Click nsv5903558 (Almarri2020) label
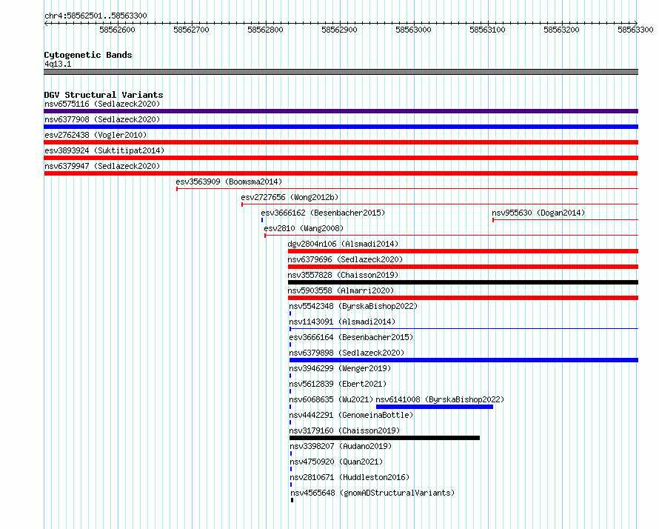The image size is (659, 529). (341, 290)
